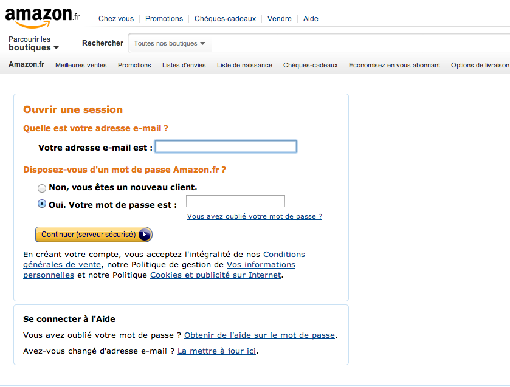The image size is (510, 387).
Task: Open 'Aide' in the header
Action: pos(311,19)
